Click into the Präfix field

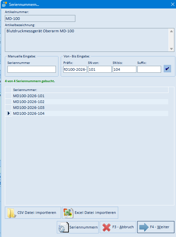[75, 69]
